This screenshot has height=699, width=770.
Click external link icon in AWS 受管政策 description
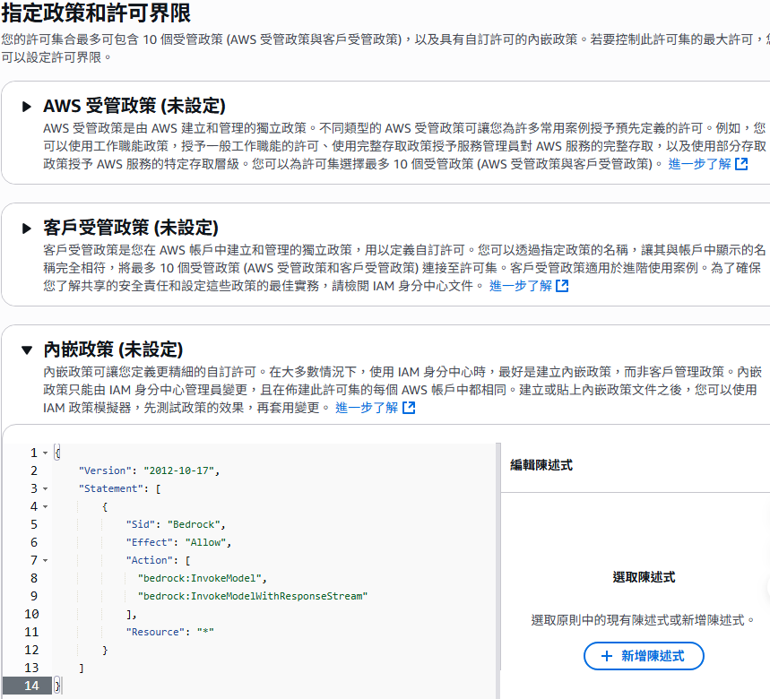tap(741, 164)
